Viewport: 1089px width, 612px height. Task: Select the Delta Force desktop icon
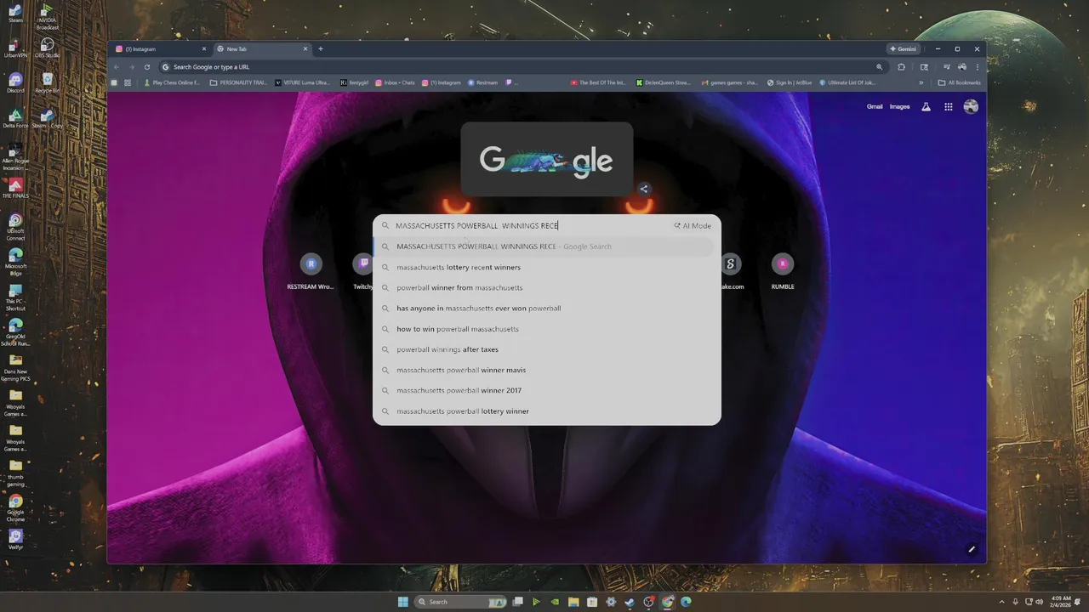point(15,118)
